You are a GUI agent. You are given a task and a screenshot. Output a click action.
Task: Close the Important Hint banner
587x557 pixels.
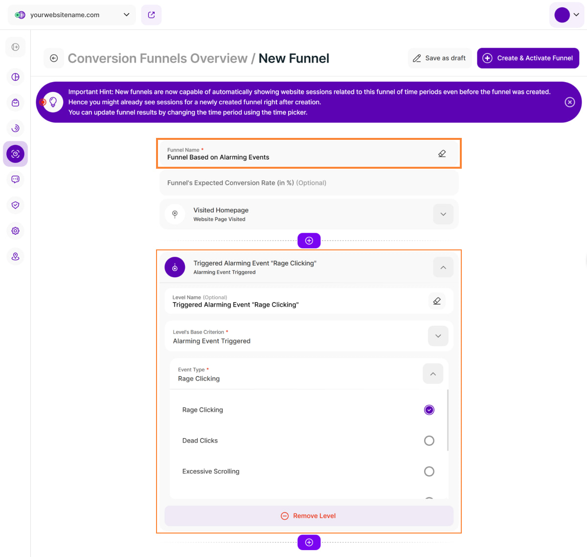[569, 102]
